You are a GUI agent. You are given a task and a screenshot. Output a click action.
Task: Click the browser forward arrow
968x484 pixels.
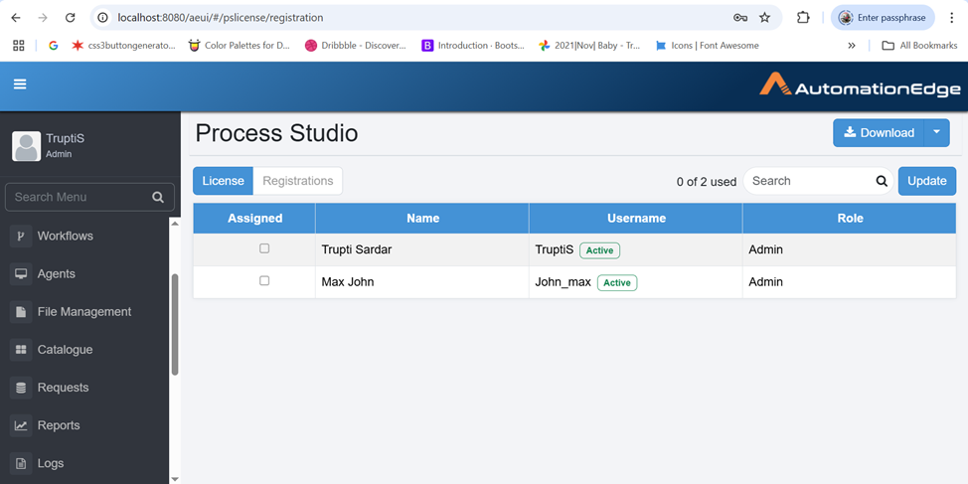pyautogui.click(x=43, y=17)
